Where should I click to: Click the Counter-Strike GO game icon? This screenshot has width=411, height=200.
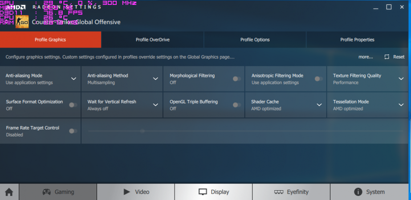[x=22, y=22]
